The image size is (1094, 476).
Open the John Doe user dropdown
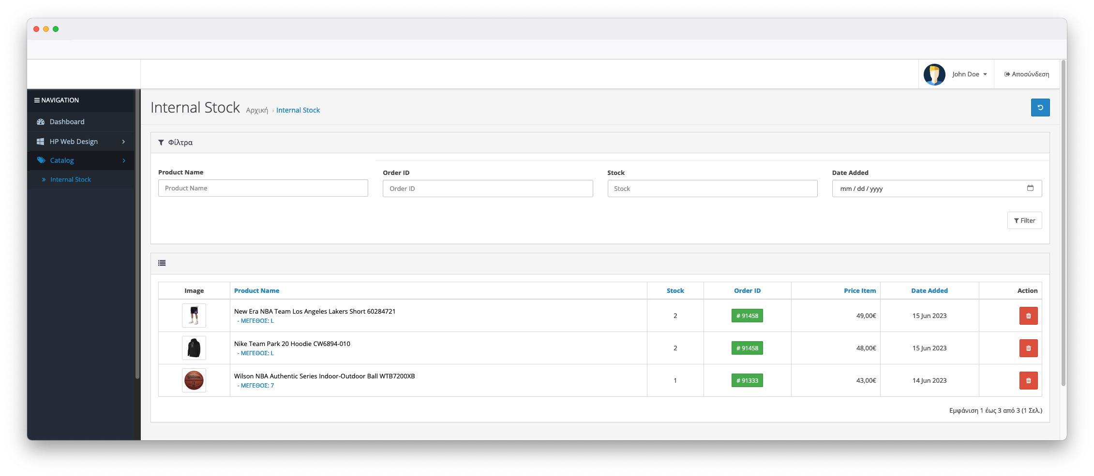[970, 74]
